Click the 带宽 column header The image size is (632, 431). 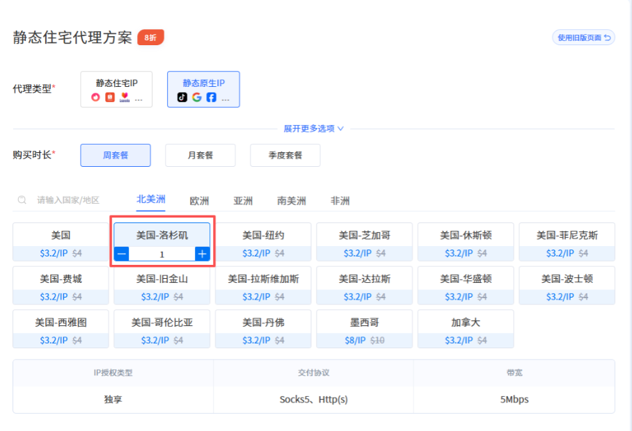pyautogui.click(x=514, y=373)
